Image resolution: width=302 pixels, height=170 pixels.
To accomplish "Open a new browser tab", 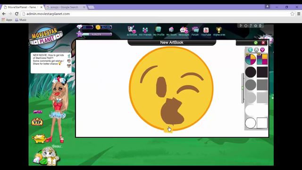I will pos(91,7).
